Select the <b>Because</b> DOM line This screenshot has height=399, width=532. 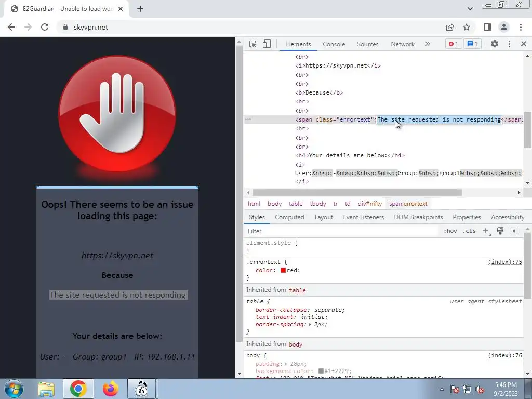(319, 92)
